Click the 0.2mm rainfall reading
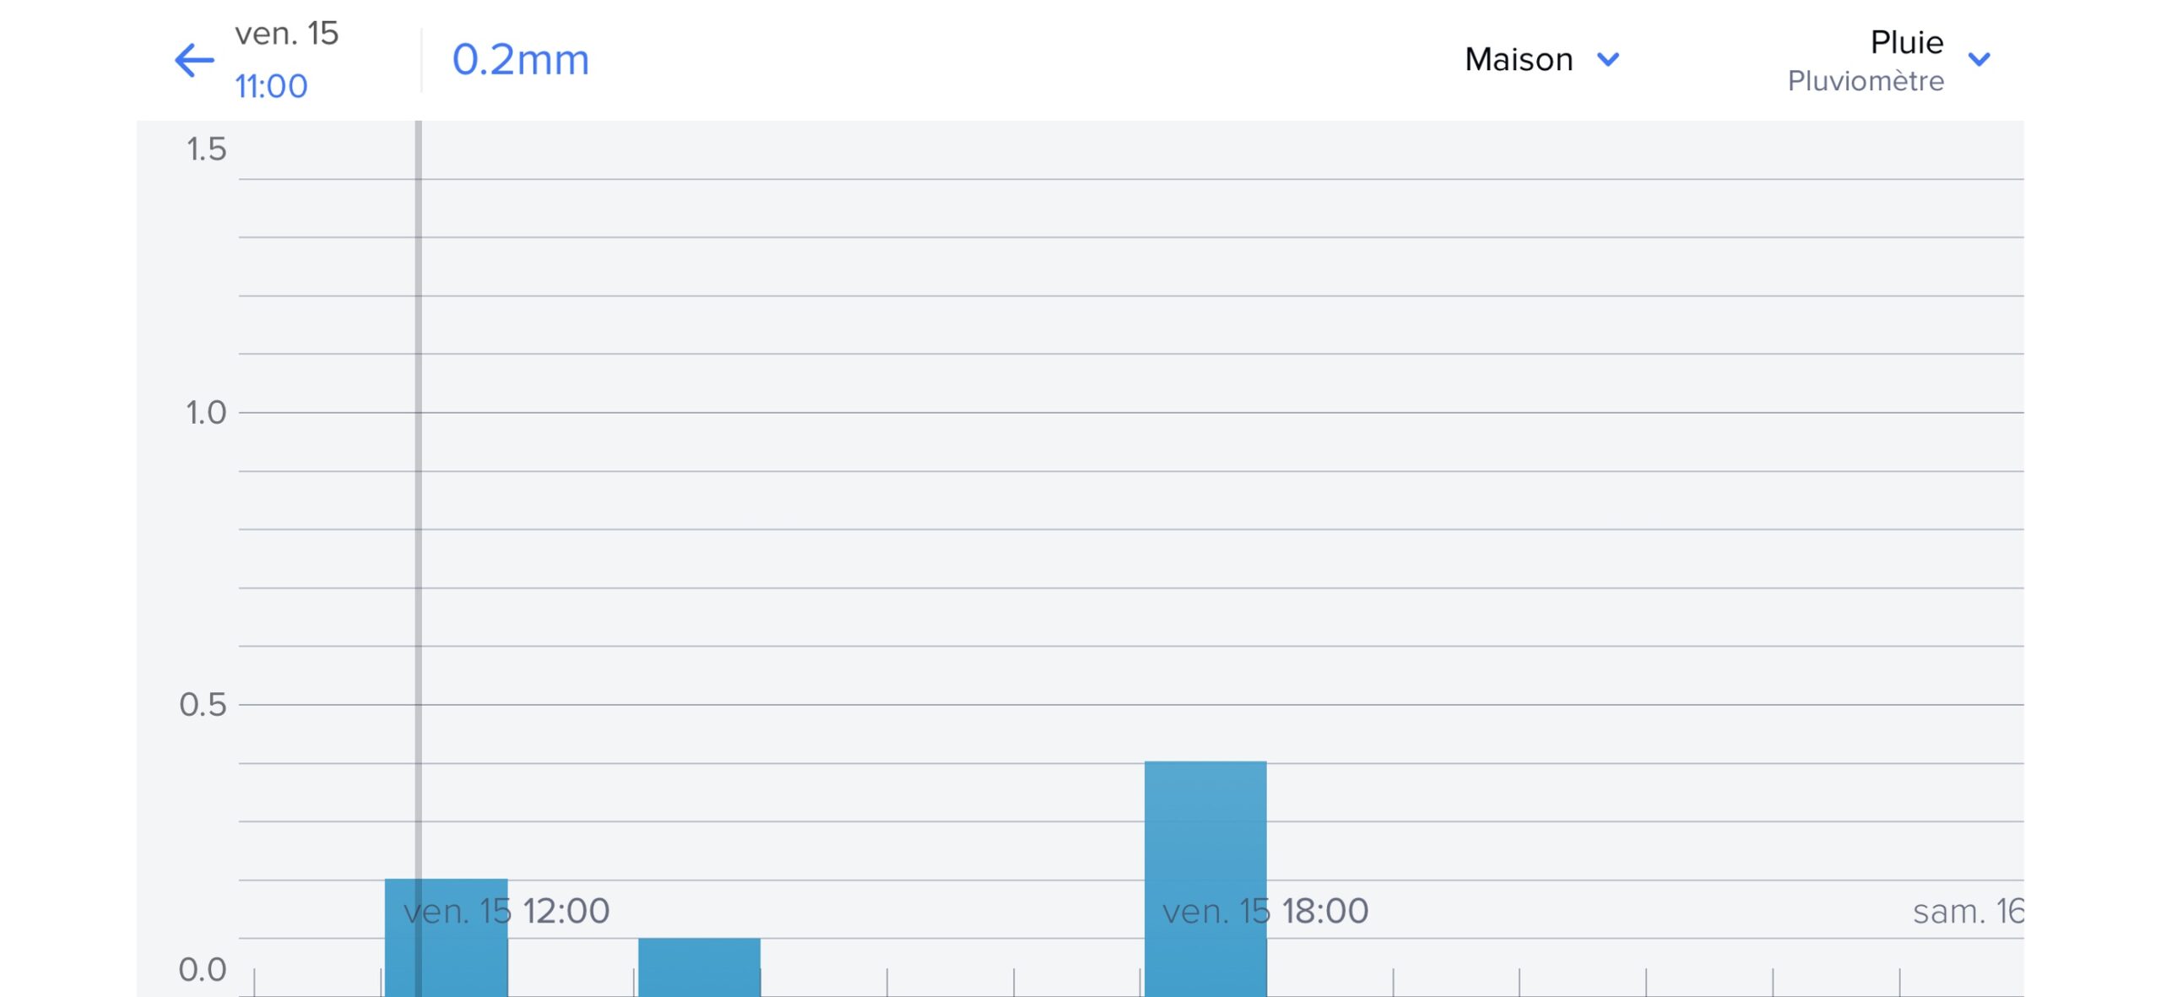Screen dimensions: 2161x997 (520, 60)
